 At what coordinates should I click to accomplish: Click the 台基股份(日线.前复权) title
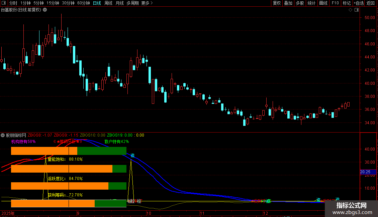pos(21,10)
